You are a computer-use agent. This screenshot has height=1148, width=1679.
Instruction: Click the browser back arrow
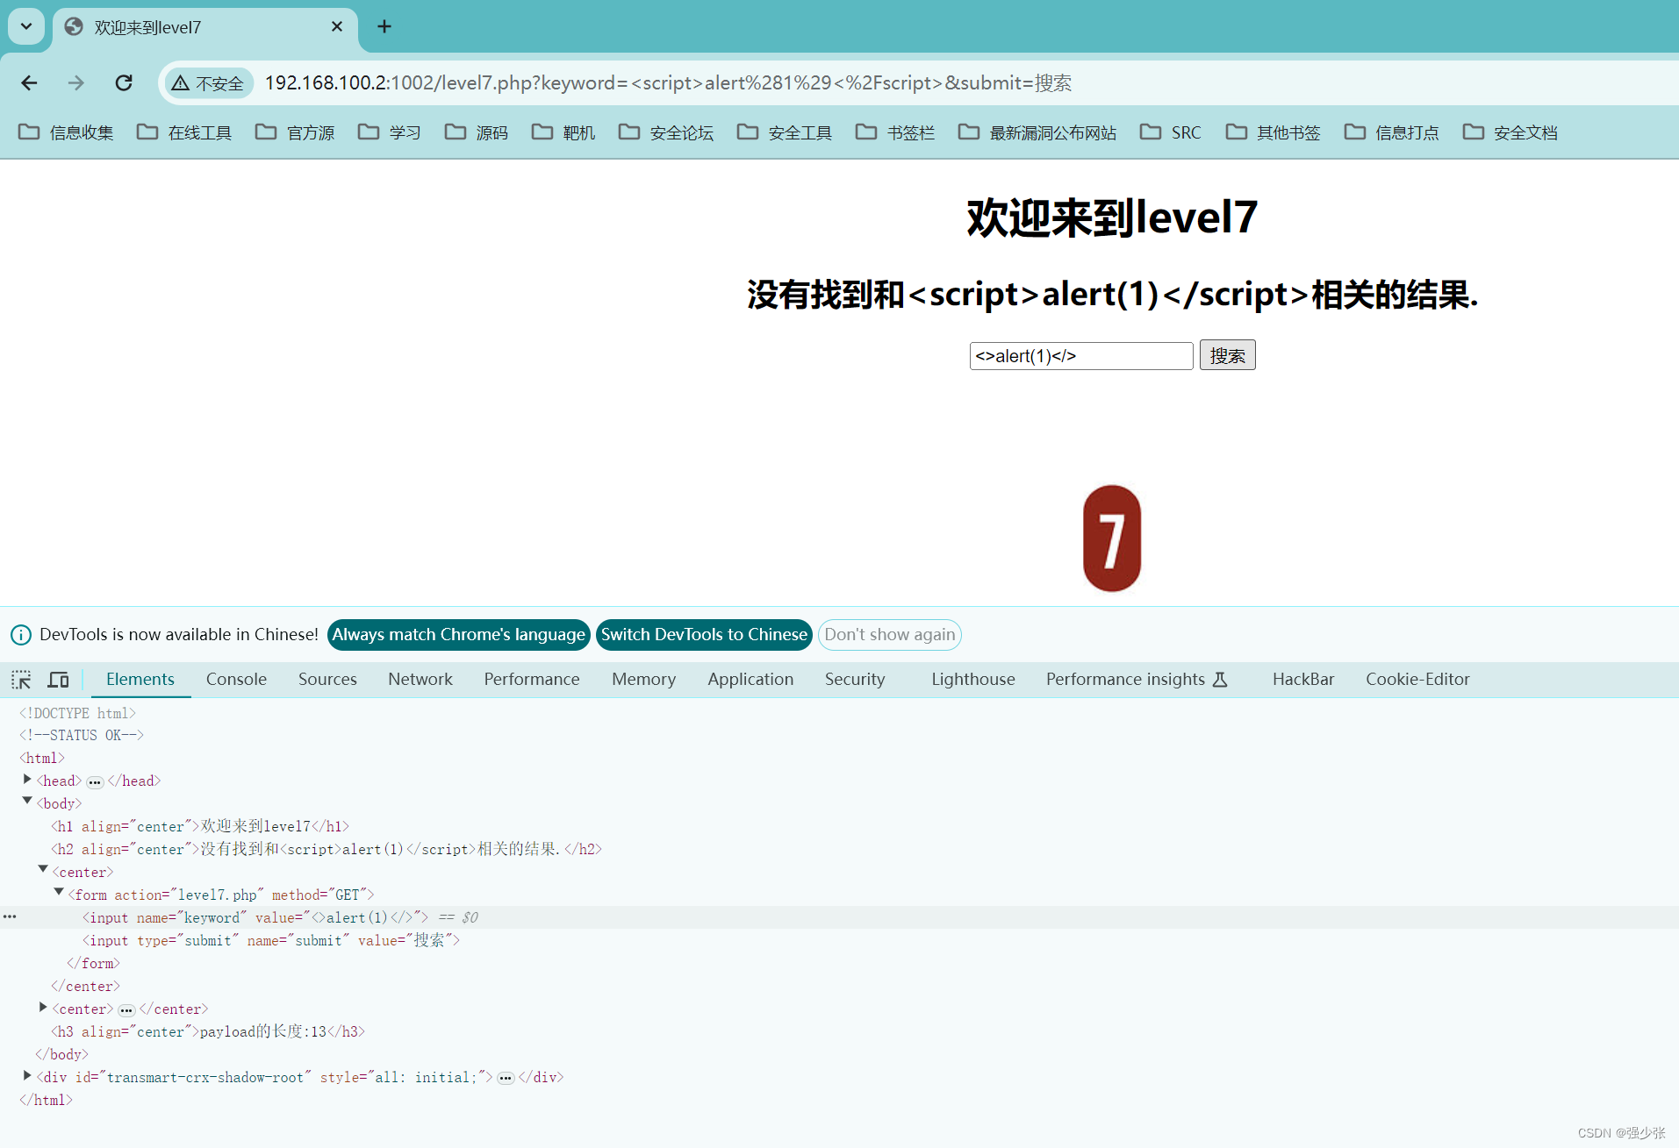click(x=29, y=82)
